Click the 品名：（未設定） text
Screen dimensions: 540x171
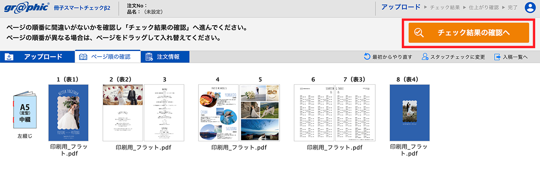pos(144,12)
